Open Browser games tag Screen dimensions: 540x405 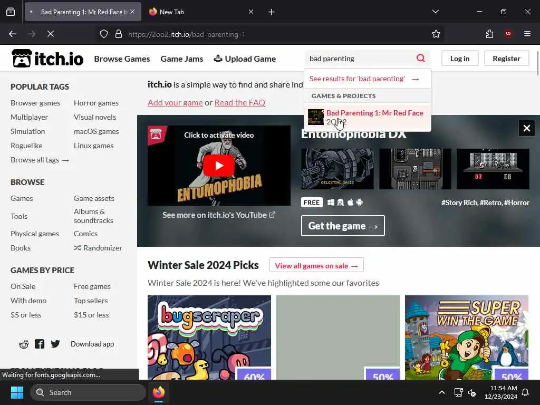[x=35, y=103]
